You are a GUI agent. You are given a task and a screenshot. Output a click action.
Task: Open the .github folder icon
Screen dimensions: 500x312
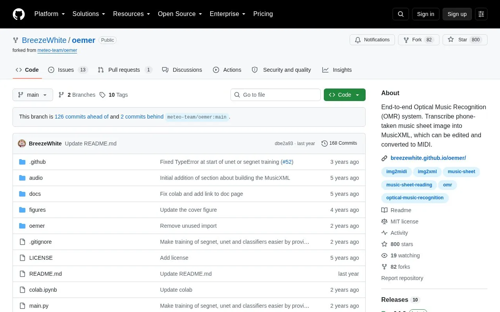(x=22, y=162)
